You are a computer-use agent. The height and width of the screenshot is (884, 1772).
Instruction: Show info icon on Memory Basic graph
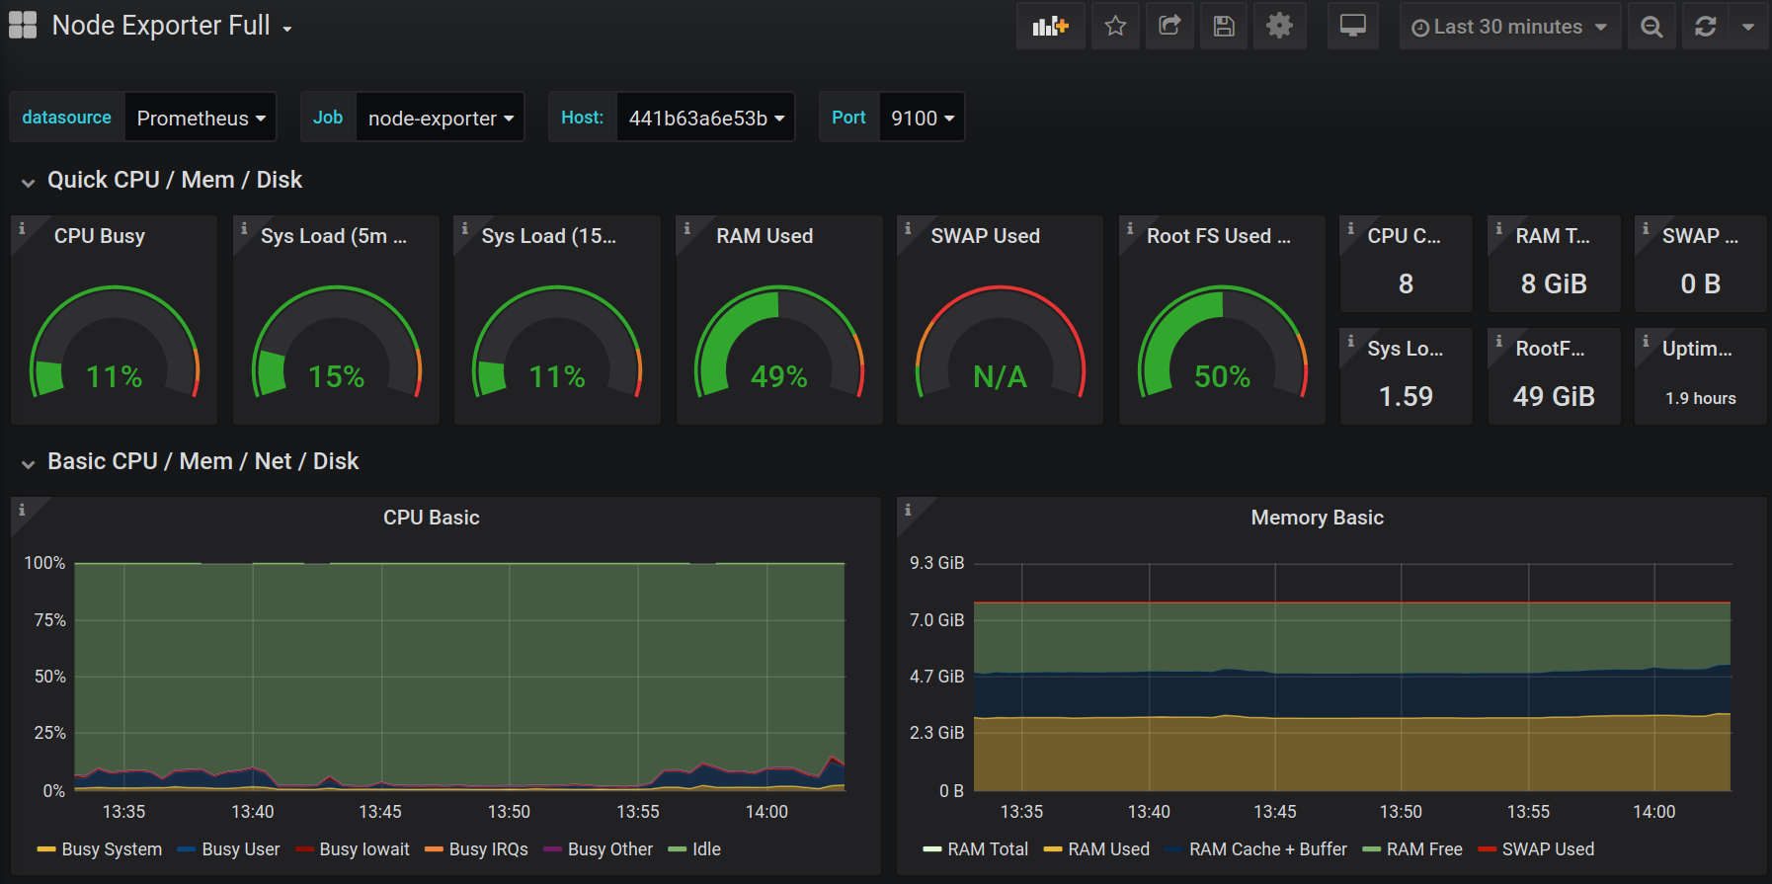(x=908, y=510)
